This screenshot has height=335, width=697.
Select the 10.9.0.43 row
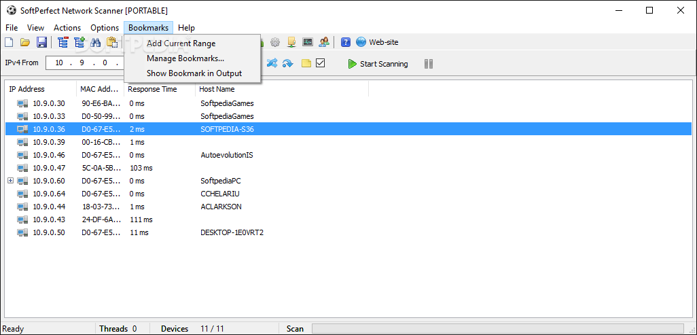point(348,219)
